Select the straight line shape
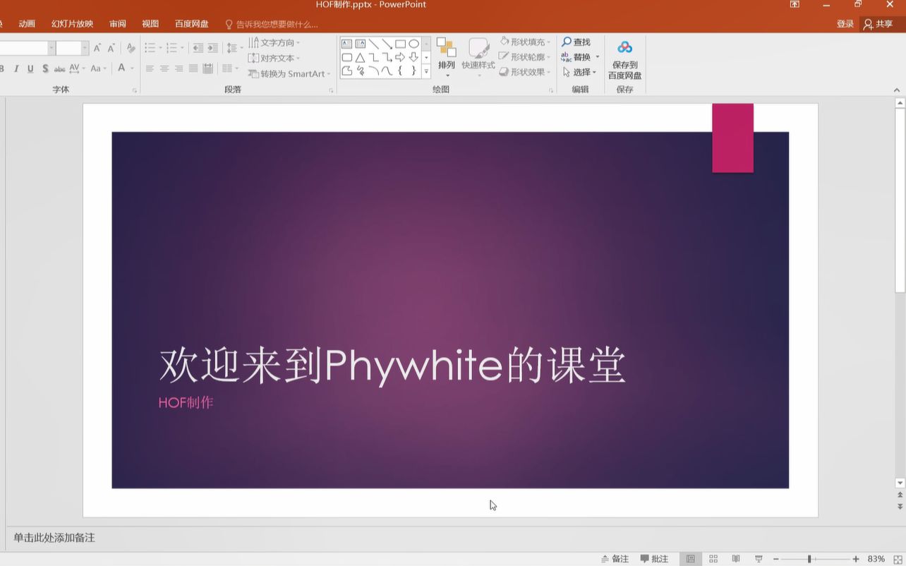The height and width of the screenshot is (566, 906). click(x=373, y=44)
